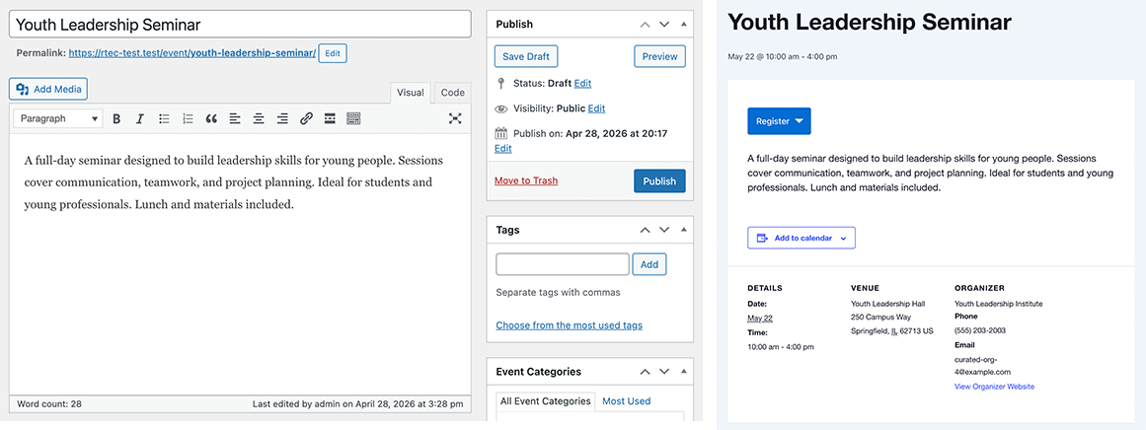Enter distraction-free fullscreen editor mode

(455, 118)
